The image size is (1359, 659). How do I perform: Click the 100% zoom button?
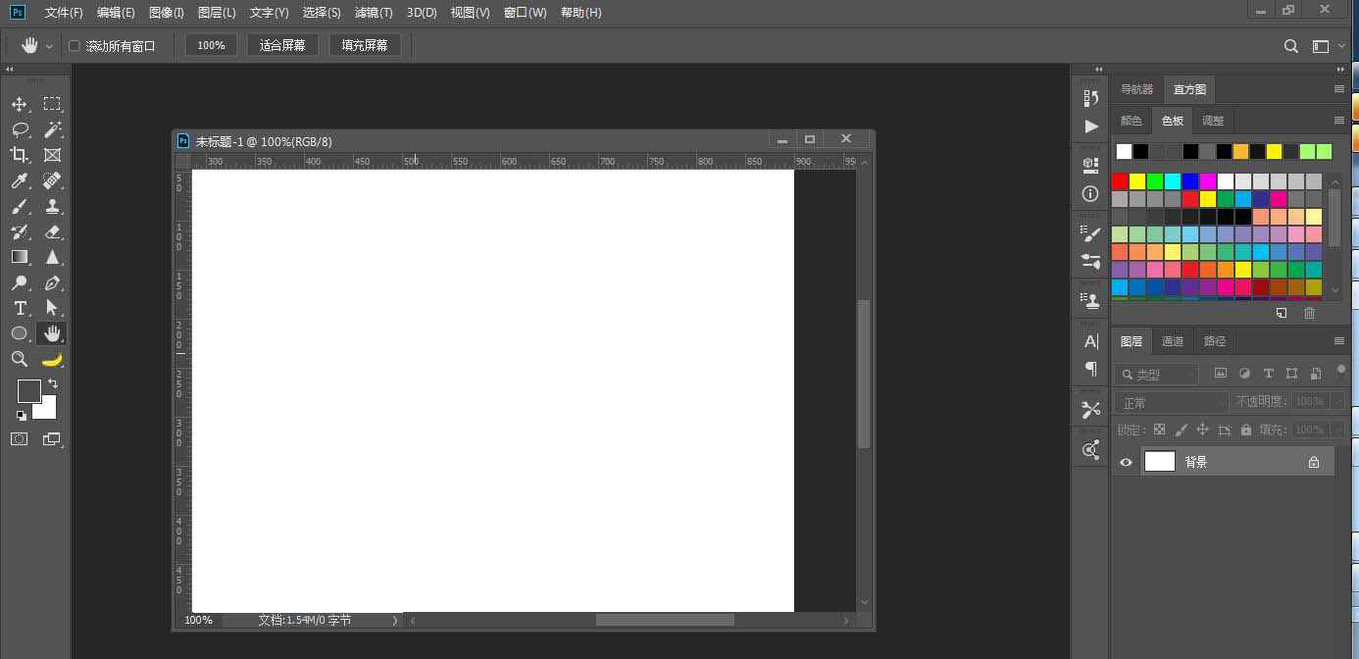pos(212,45)
